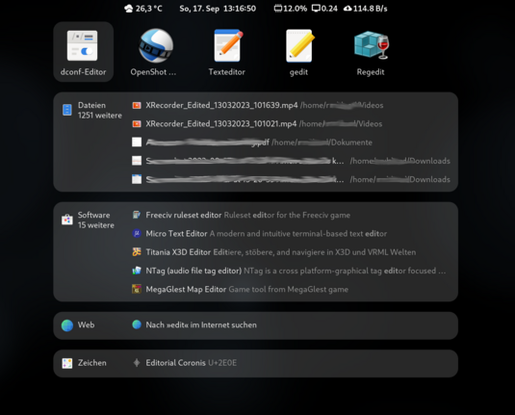The width and height of the screenshot is (515, 415).
Task: Select NTag (audio file tag editor) result
Action: pos(291,271)
